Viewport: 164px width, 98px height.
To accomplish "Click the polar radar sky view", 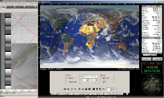I will pos(152,85).
